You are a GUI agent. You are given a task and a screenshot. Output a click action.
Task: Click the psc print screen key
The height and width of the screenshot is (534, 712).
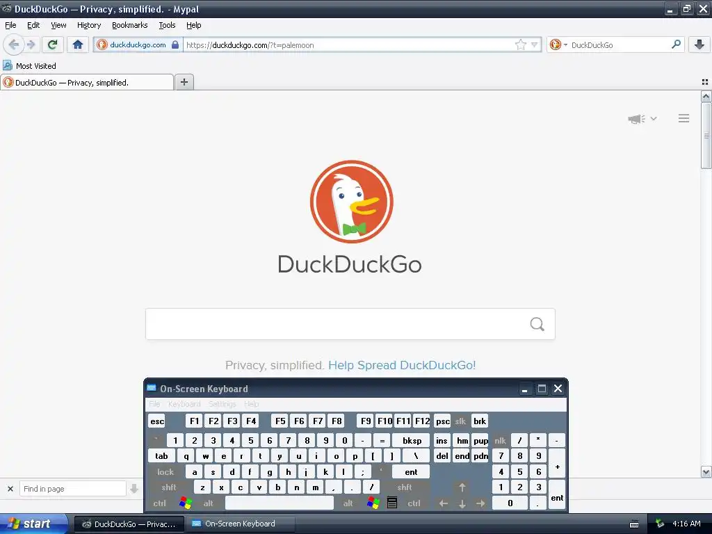[x=442, y=421]
